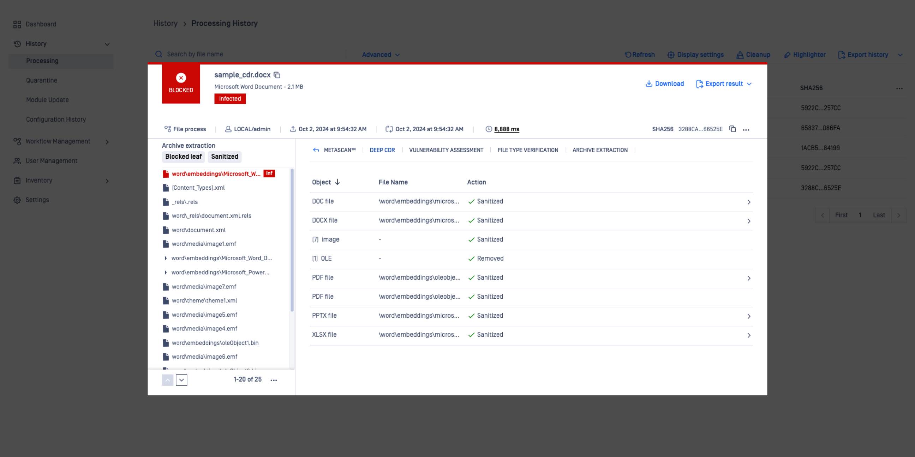
Task: Select the infected word\embeddings file entry
Action: [216, 174]
